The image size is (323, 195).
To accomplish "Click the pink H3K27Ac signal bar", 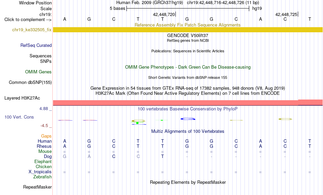I will point(188,103).
